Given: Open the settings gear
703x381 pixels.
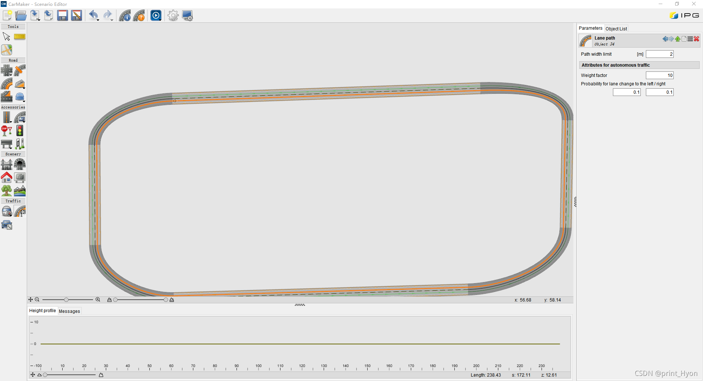Looking at the screenshot, I should tap(173, 15).
